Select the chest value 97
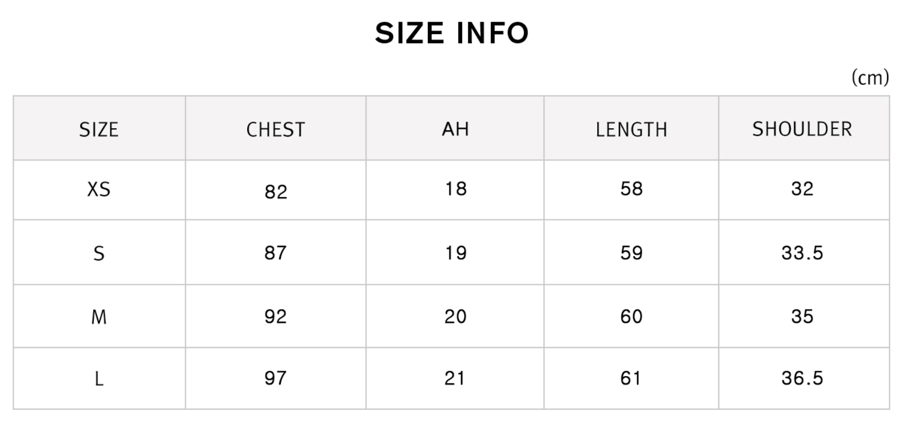Viewport: 903px width, 424px height. click(x=276, y=378)
